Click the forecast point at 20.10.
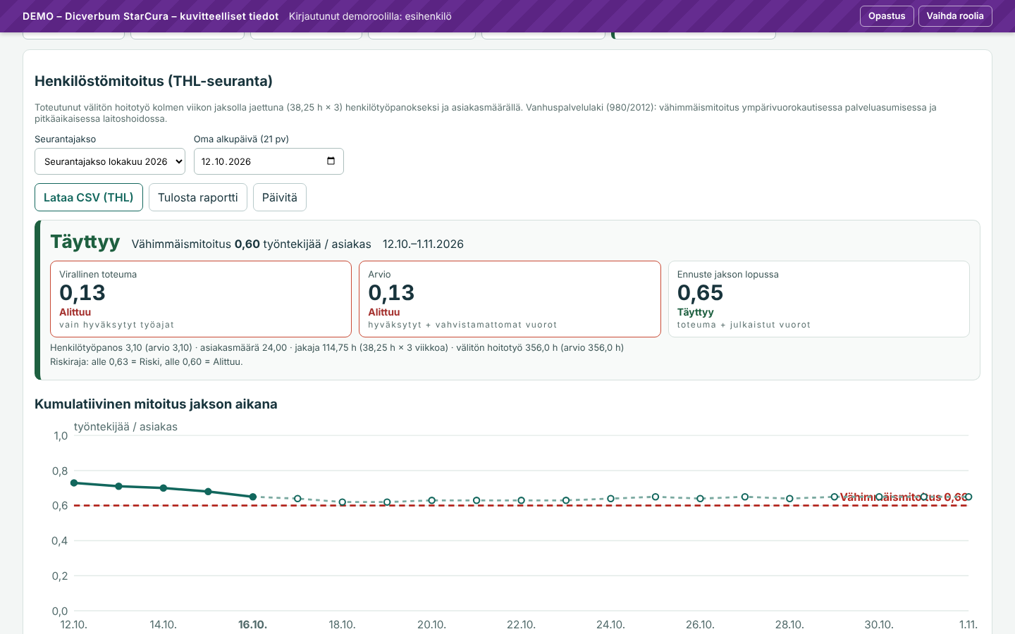 point(432,501)
